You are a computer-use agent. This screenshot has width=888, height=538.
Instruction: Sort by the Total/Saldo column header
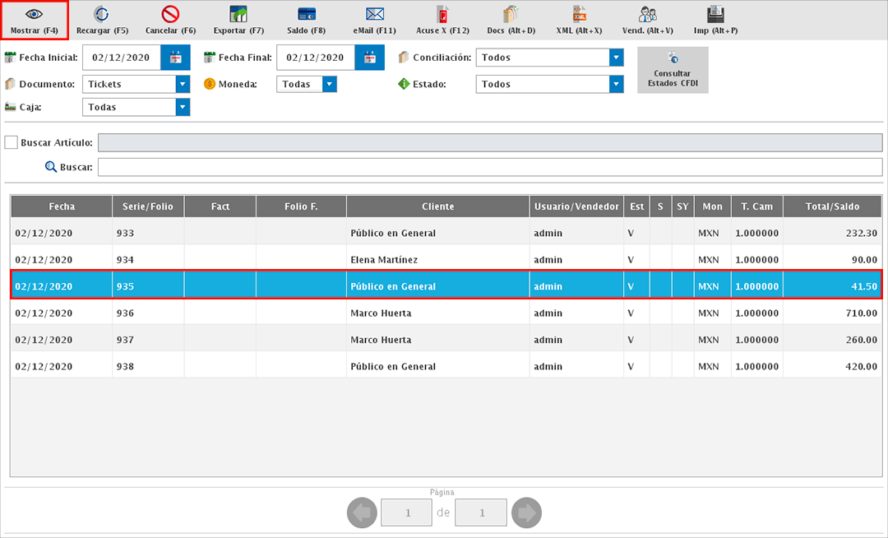(x=832, y=206)
